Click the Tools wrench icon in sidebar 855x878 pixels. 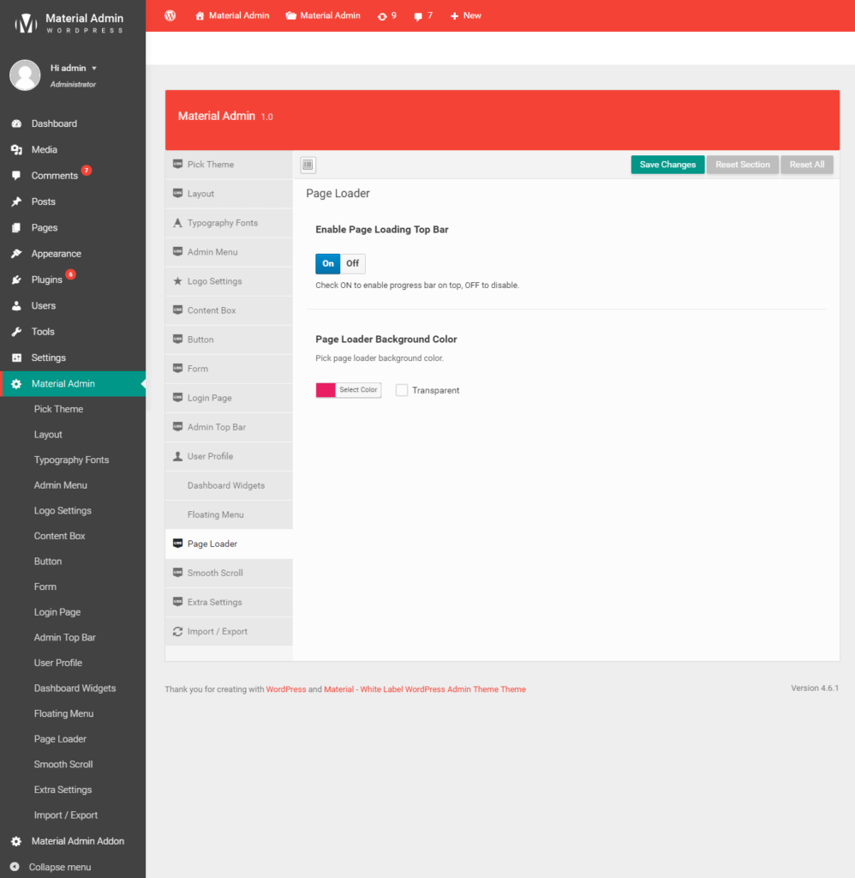(16, 332)
